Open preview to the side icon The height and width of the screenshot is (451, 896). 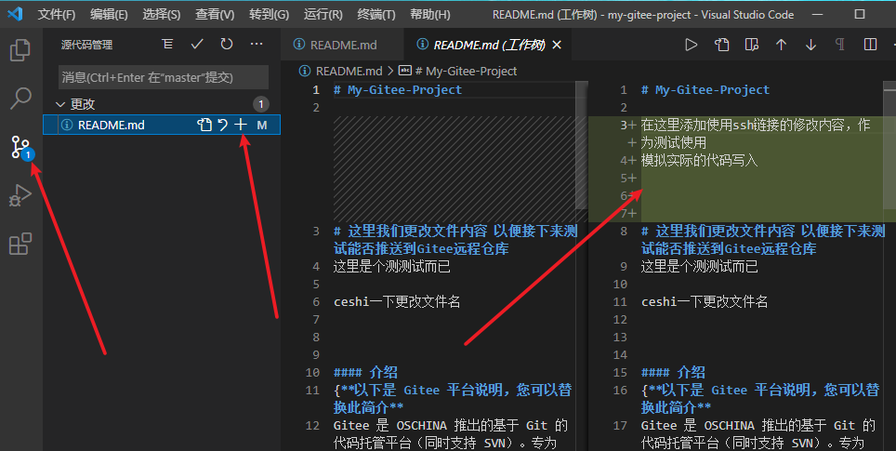click(x=751, y=45)
